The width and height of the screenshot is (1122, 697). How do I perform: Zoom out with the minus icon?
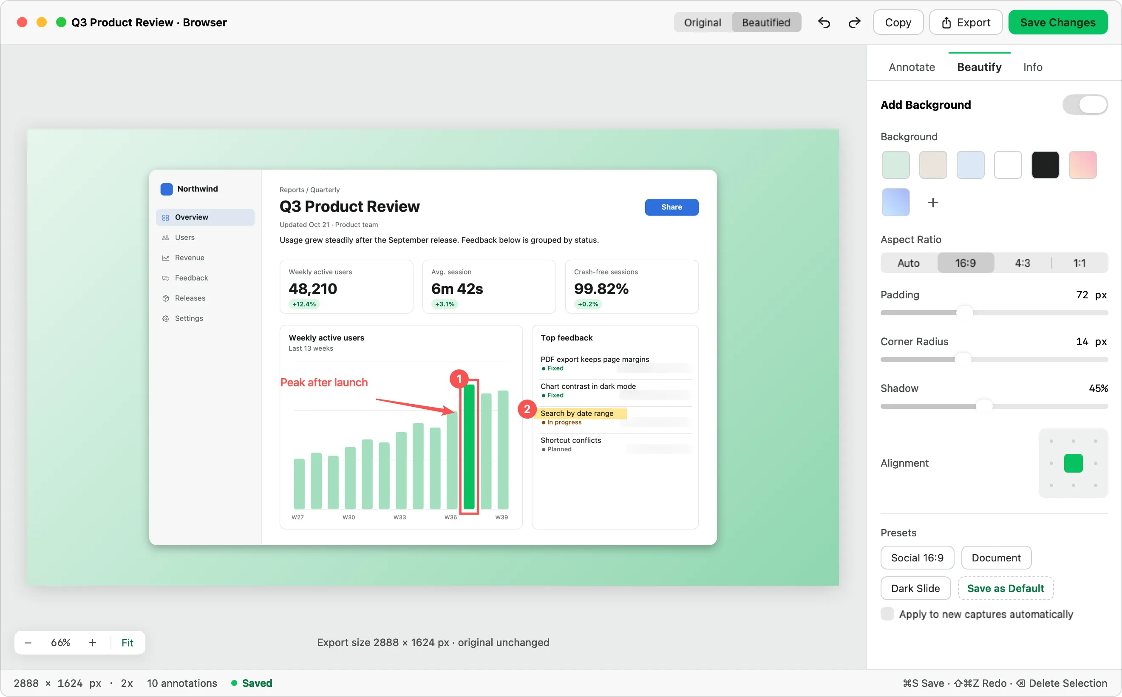pos(28,643)
